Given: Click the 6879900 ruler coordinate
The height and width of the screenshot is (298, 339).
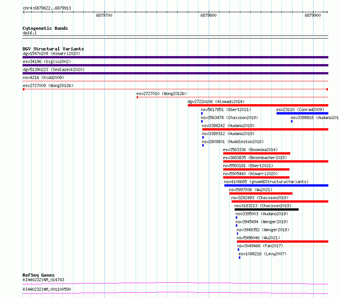Looking at the screenshot, I should (x=313, y=15).
